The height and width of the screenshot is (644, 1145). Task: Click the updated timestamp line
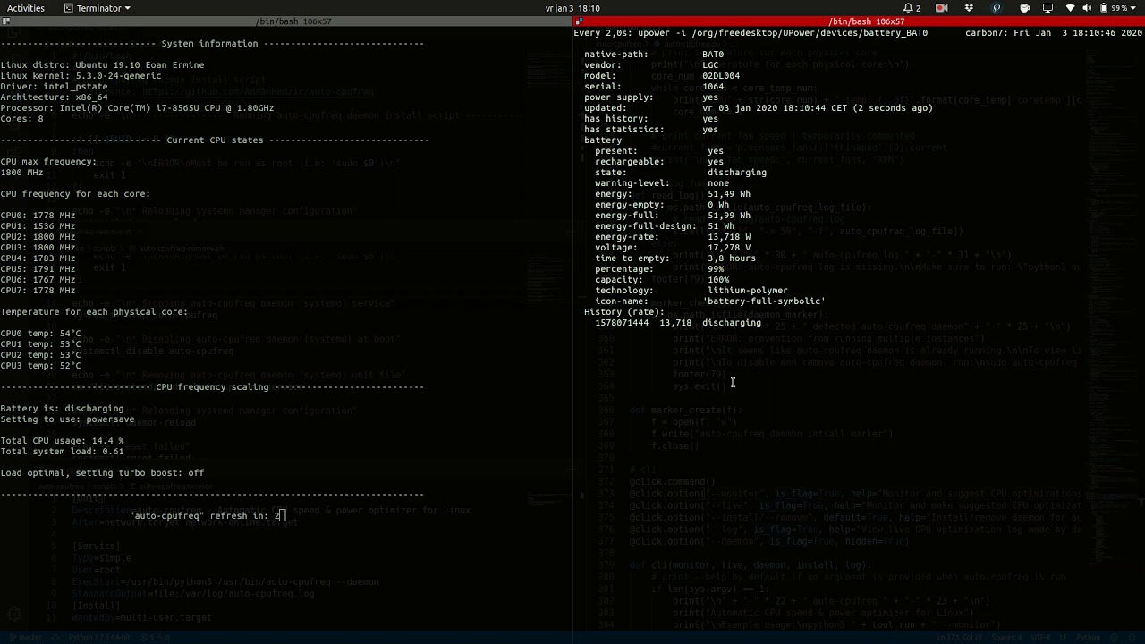[759, 107]
